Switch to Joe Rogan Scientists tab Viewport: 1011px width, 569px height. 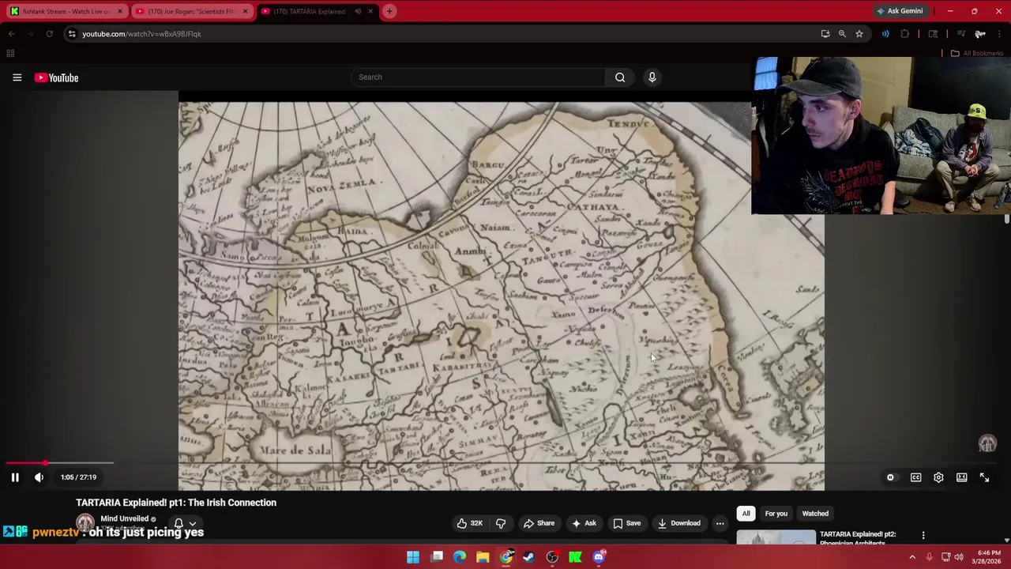(x=192, y=11)
